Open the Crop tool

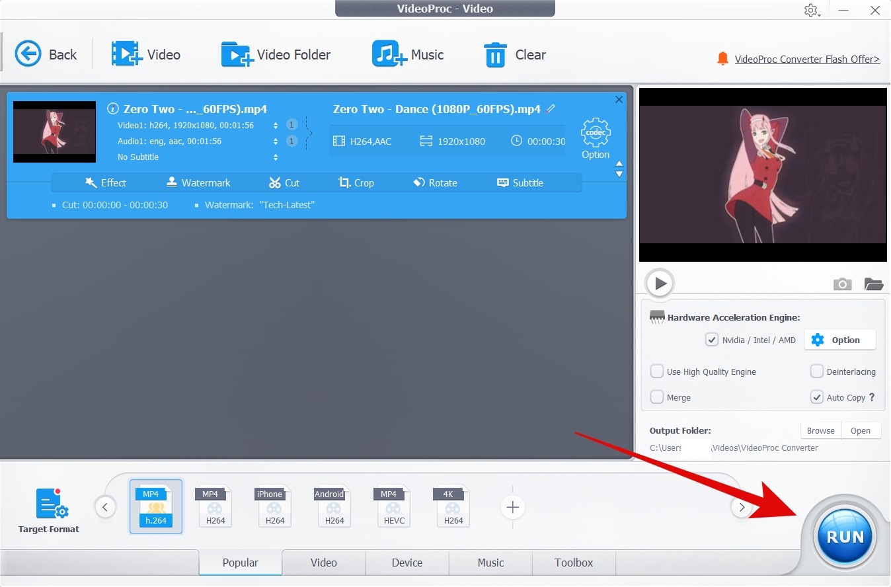(356, 182)
